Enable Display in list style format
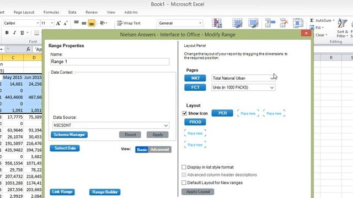 (184, 167)
